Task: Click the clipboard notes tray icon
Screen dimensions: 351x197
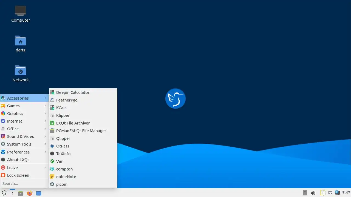Action: pos(323,193)
